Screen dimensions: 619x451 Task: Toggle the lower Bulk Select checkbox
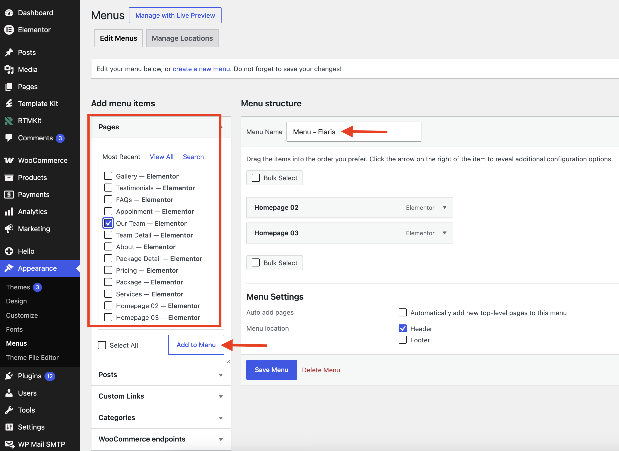click(x=256, y=263)
